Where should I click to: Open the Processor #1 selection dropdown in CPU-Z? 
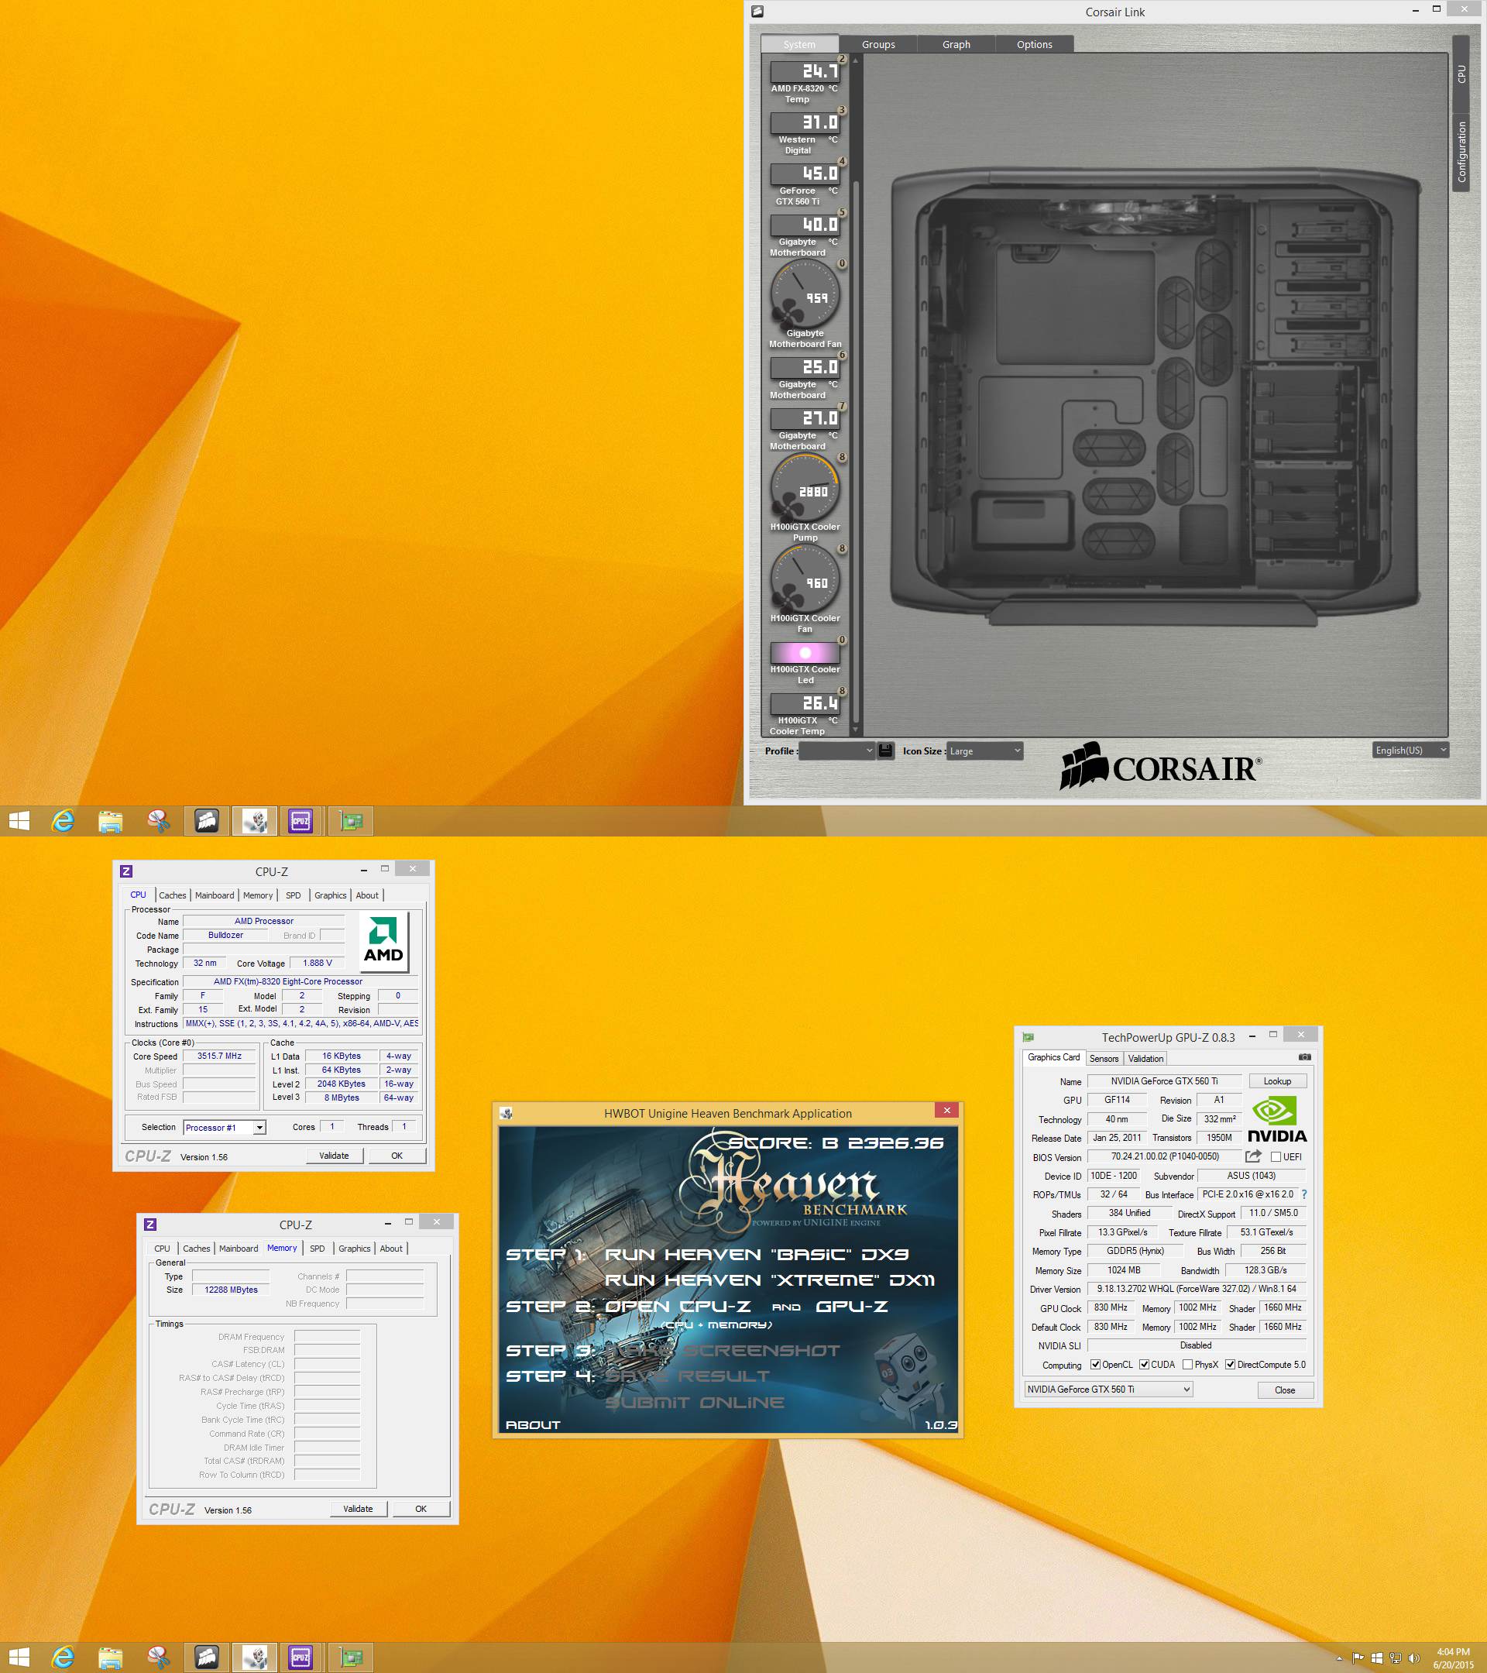pos(225,1127)
